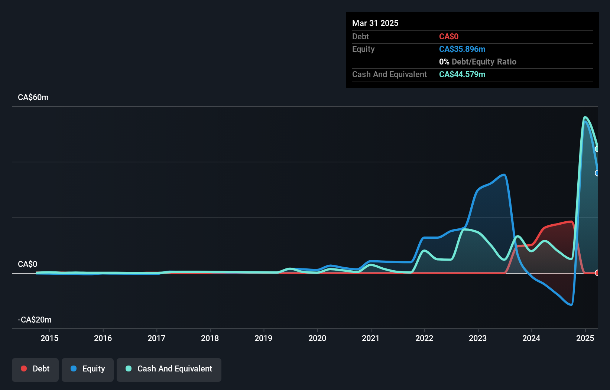Toggle the Cash And Equivalent legend button
Screen dimensions: 610x390
[169, 370]
